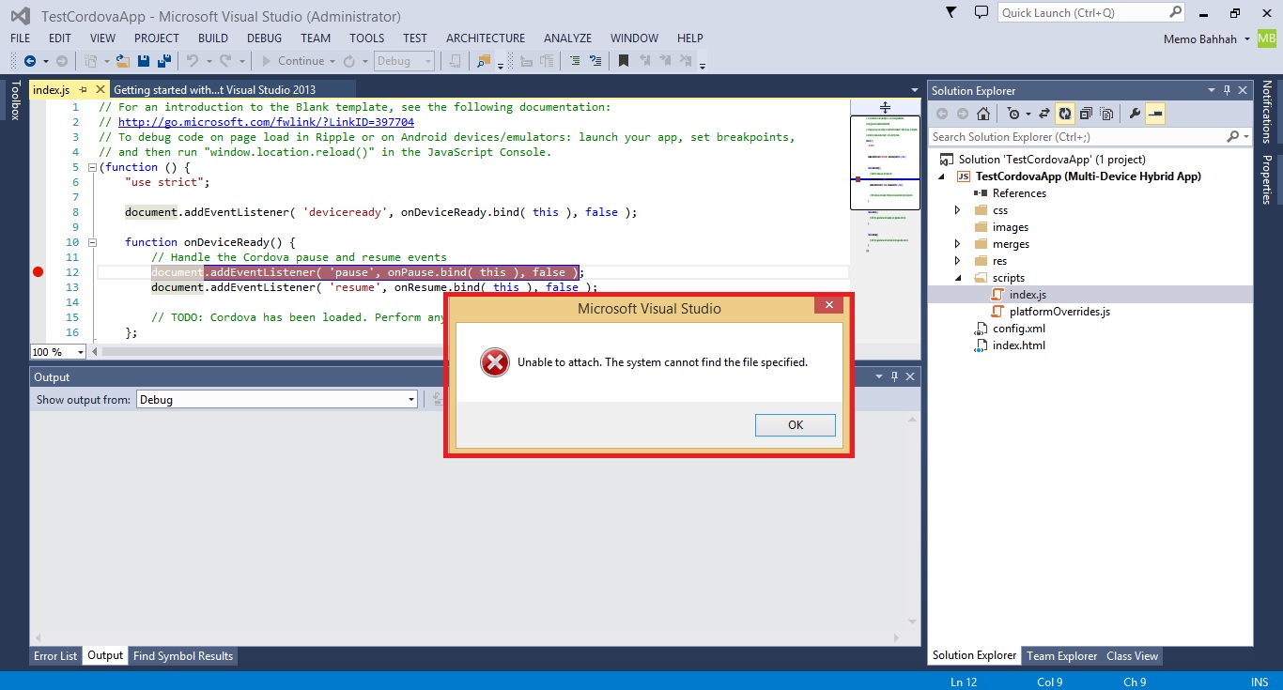Screen dimensions: 1283x690
Task: Click OK in the error dialog
Action: (x=795, y=425)
